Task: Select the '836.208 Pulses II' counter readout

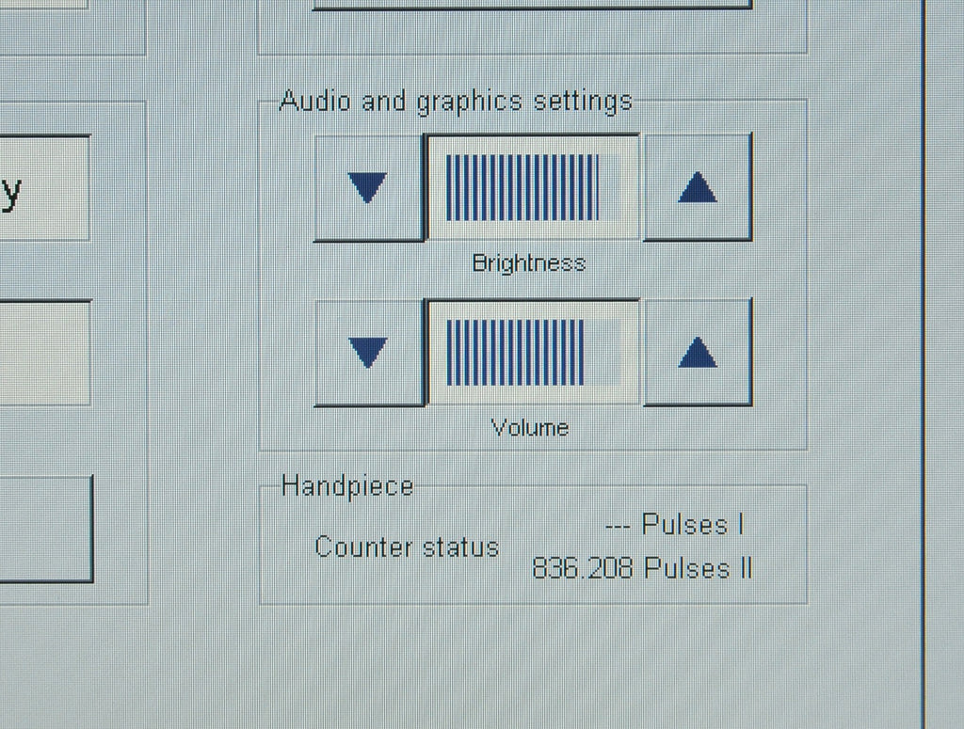Action: (x=642, y=568)
